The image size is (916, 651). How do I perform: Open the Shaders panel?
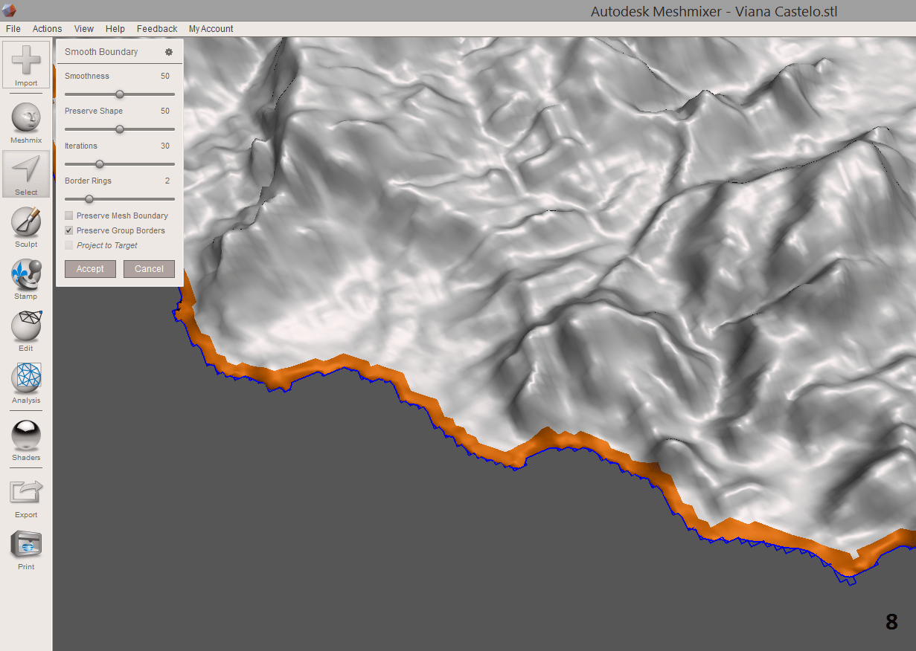tap(25, 435)
